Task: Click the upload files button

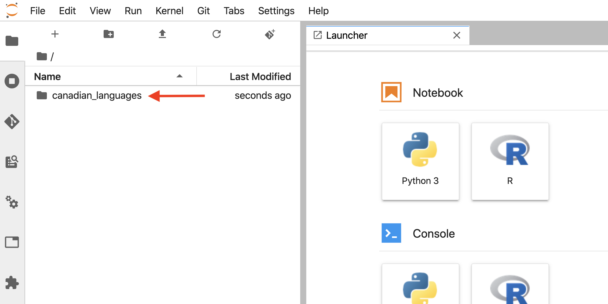Action: point(162,34)
